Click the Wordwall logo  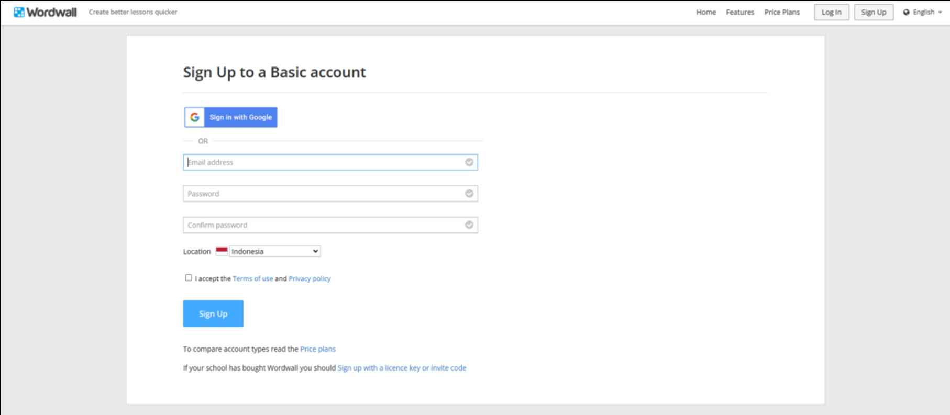point(45,12)
